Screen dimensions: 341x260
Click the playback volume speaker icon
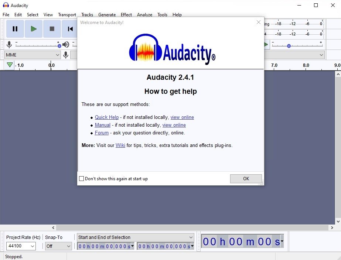tap(66, 45)
